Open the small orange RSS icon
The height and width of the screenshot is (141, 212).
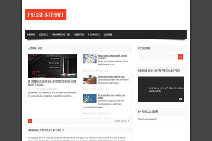(30, 121)
